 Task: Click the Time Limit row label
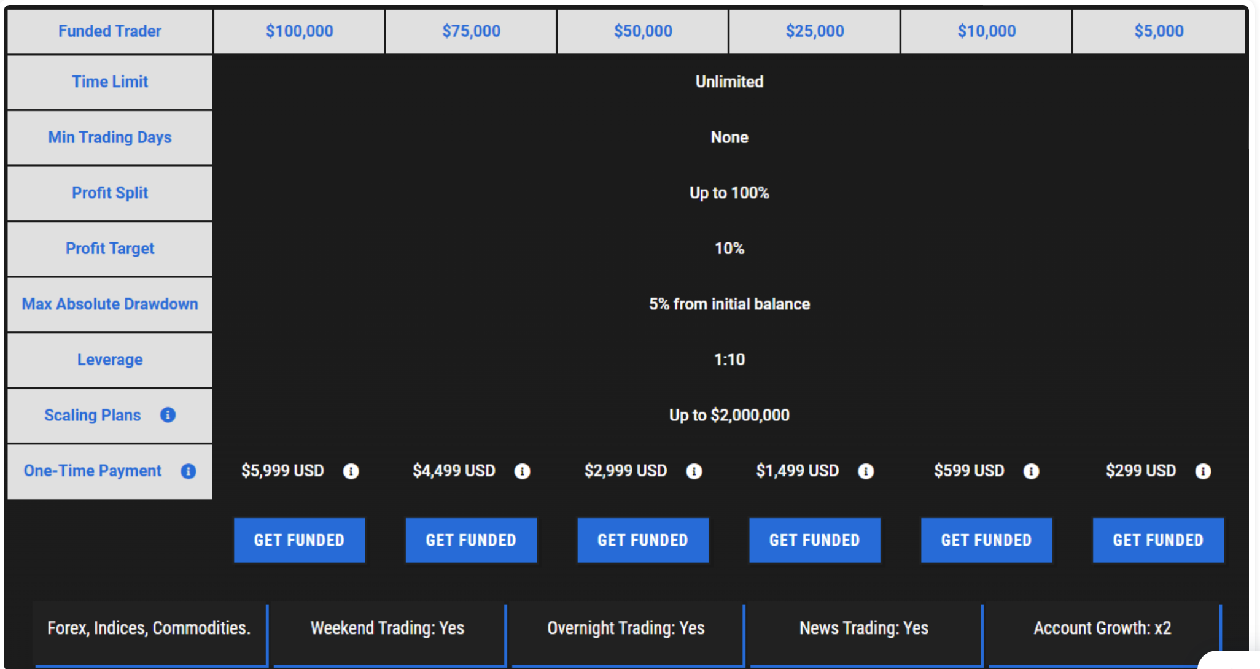click(110, 82)
